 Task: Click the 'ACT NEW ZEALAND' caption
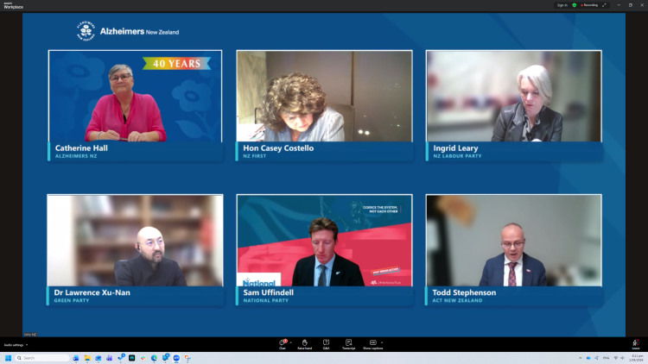click(x=457, y=300)
